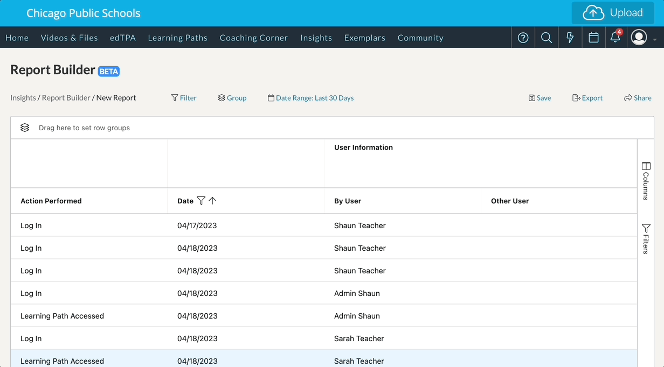Click the Upload button
The height and width of the screenshot is (367, 664).
pos(613,13)
